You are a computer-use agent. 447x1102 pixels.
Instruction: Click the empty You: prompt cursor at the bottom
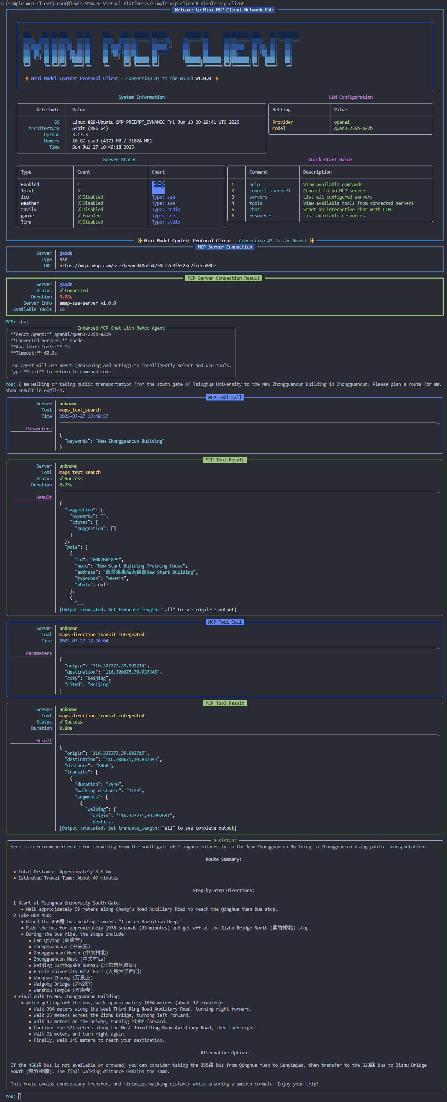[x=20, y=1096]
